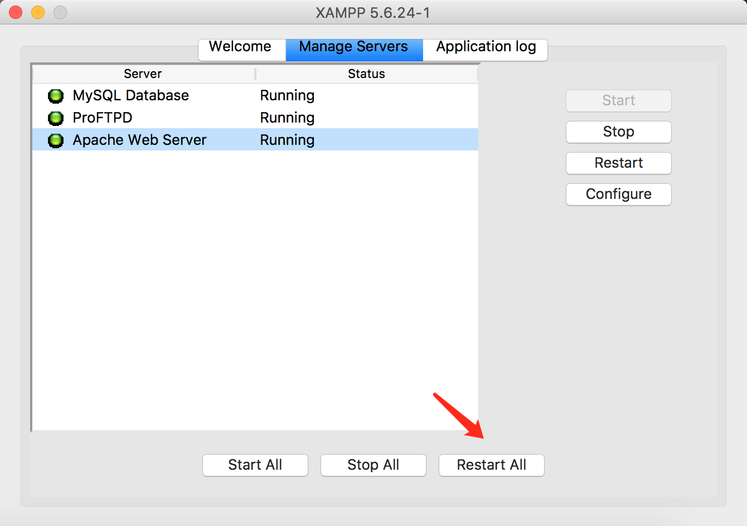Stop the selected server
The image size is (747, 526).
(x=619, y=132)
